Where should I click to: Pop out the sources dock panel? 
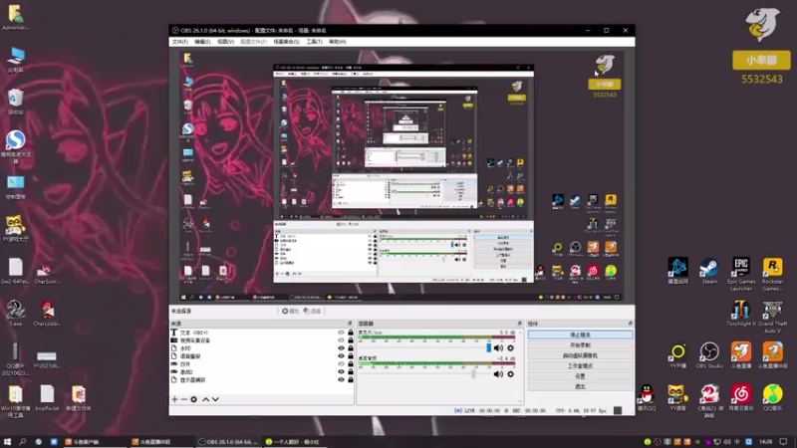(350, 324)
